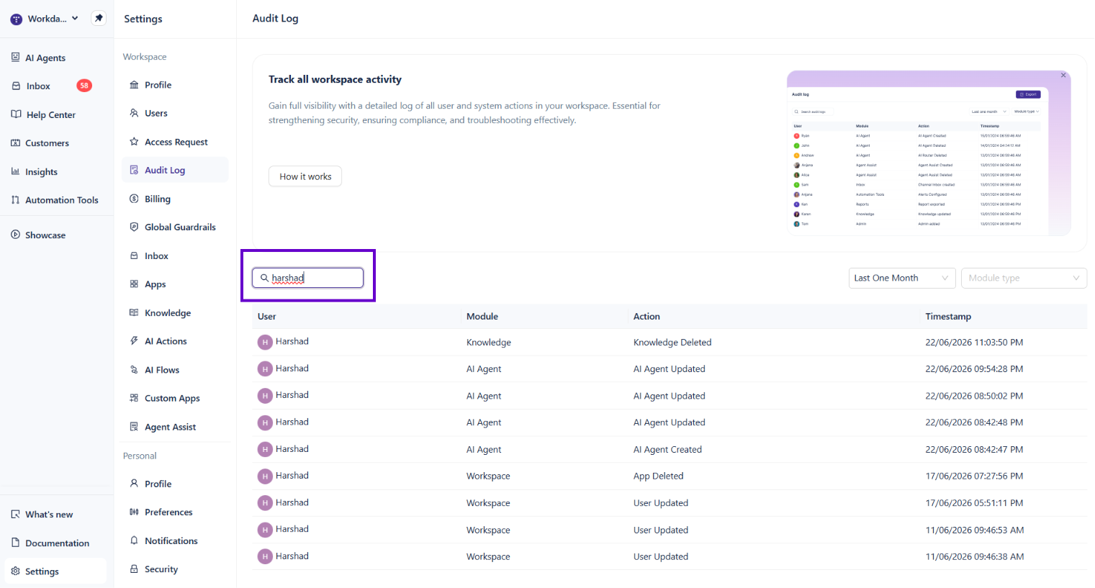Click the Automation Tools icon
This screenshot has height=588, width=1095.
click(x=16, y=200)
